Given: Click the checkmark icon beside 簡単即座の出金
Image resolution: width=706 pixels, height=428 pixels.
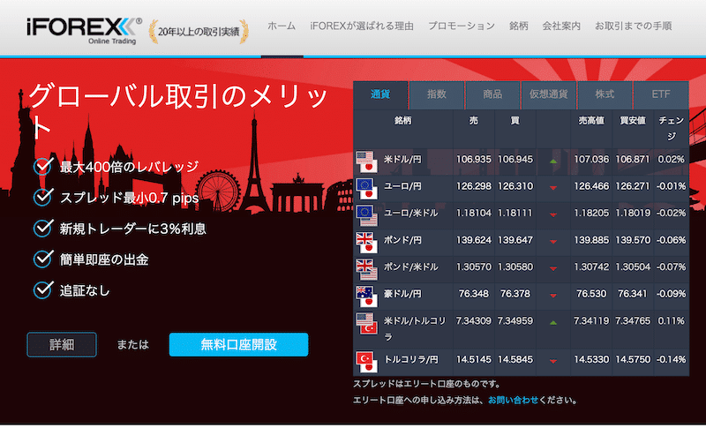Looking at the screenshot, I should (43, 259).
